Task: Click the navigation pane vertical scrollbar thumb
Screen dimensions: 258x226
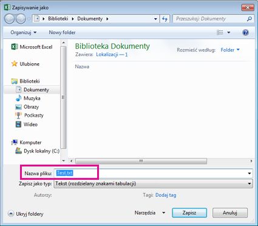Action: tap(64, 98)
